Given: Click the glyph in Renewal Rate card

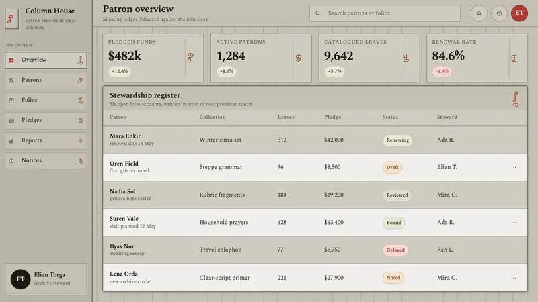Looking at the screenshot, I should (514, 58).
